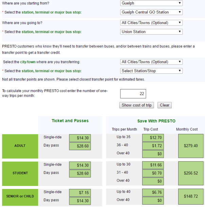Click the Clear button

coord(165,105)
